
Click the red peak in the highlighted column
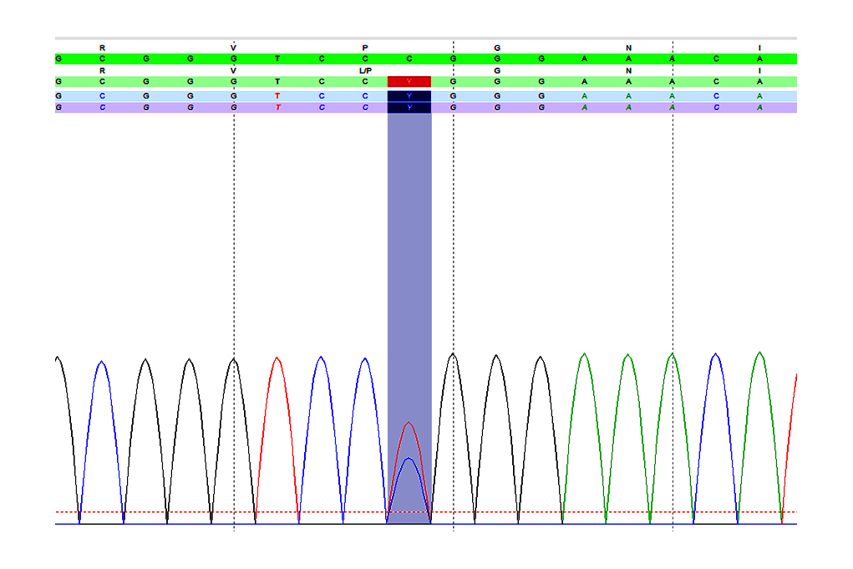[x=409, y=423]
